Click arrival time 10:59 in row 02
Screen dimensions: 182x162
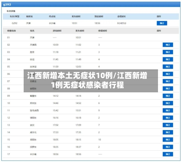(x=56, y=45)
